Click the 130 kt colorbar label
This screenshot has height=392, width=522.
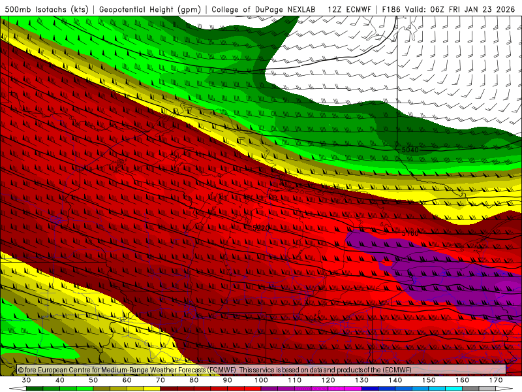[x=362, y=380]
